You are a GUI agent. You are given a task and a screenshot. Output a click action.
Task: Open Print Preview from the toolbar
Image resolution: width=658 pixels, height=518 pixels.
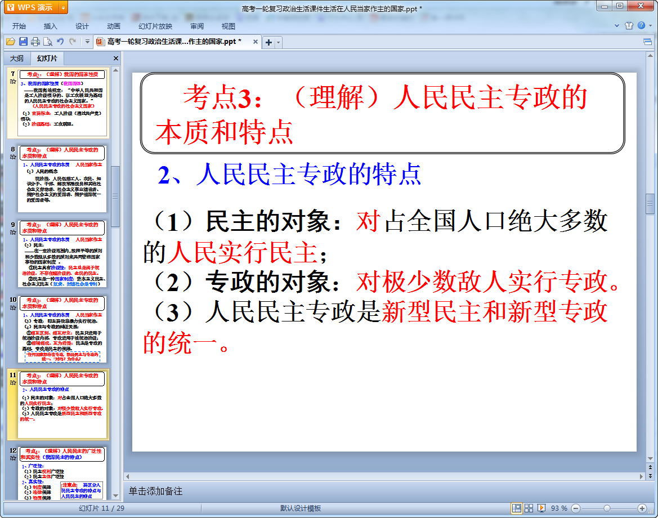[x=48, y=42]
